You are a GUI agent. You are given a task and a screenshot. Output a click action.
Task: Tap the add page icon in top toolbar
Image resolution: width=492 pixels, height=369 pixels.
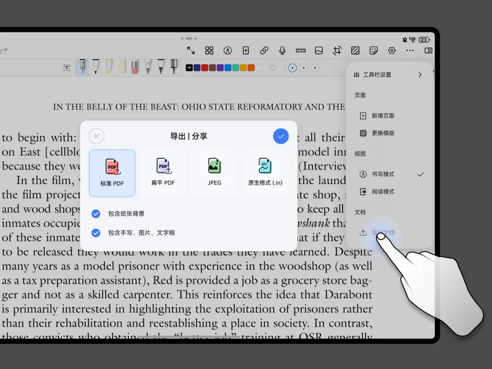[246, 50]
